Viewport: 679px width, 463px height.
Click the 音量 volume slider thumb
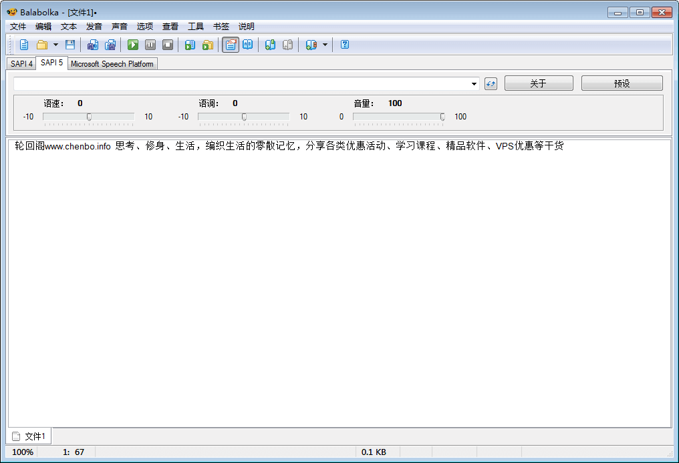442,117
